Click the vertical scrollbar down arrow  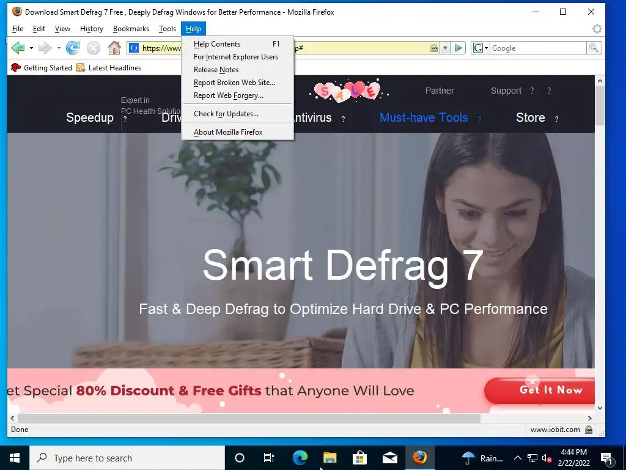(x=600, y=408)
